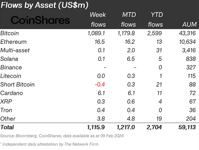Click the CoinShares logo
The image size is (199, 150).
[40, 20]
